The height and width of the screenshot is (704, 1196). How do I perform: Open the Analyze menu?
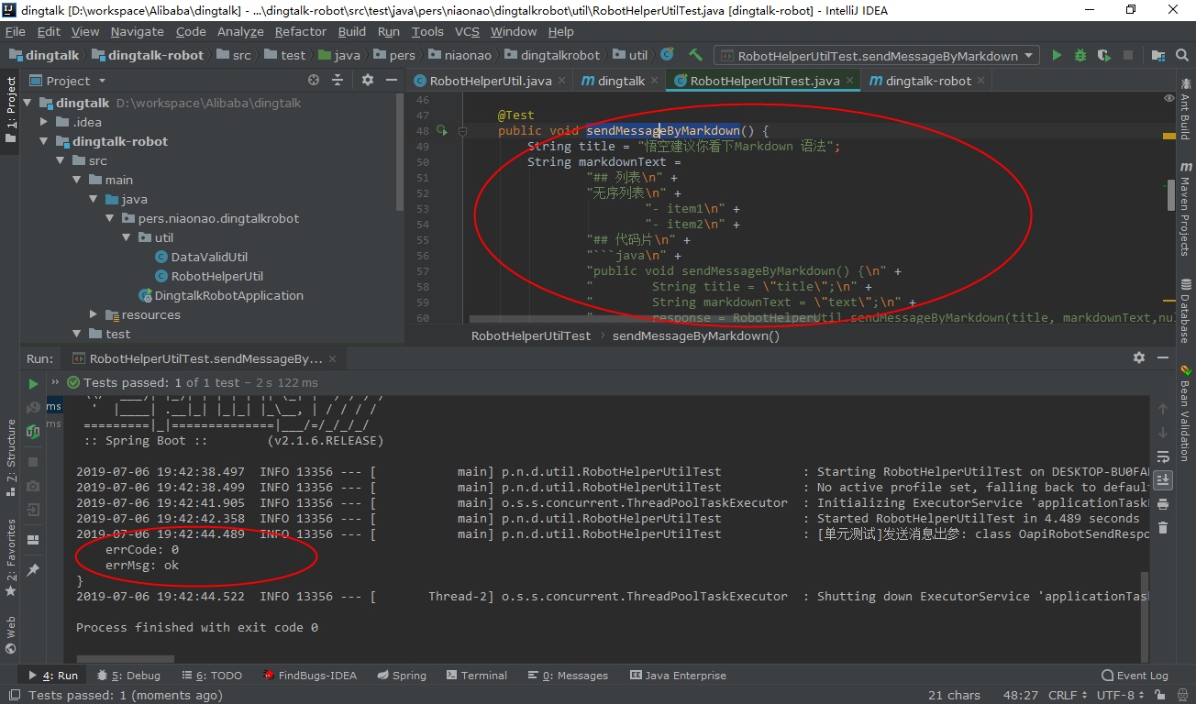point(240,31)
